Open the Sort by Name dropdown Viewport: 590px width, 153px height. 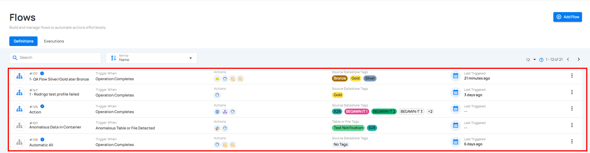click(x=152, y=58)
